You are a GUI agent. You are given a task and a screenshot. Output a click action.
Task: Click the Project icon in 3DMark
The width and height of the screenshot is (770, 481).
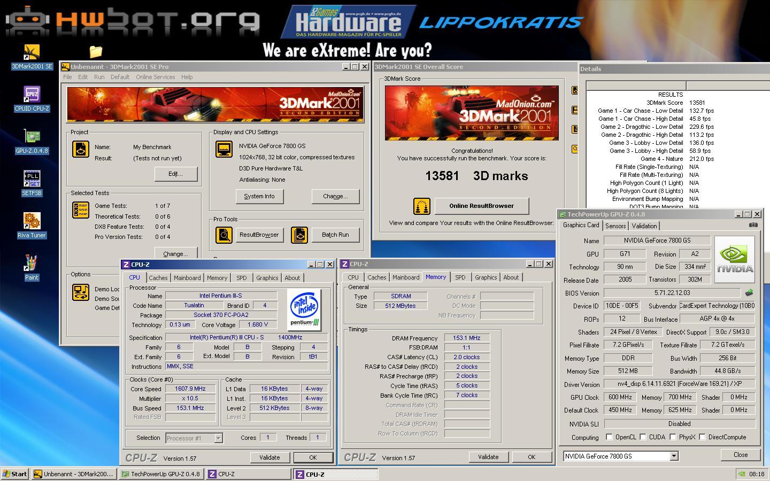81,149
